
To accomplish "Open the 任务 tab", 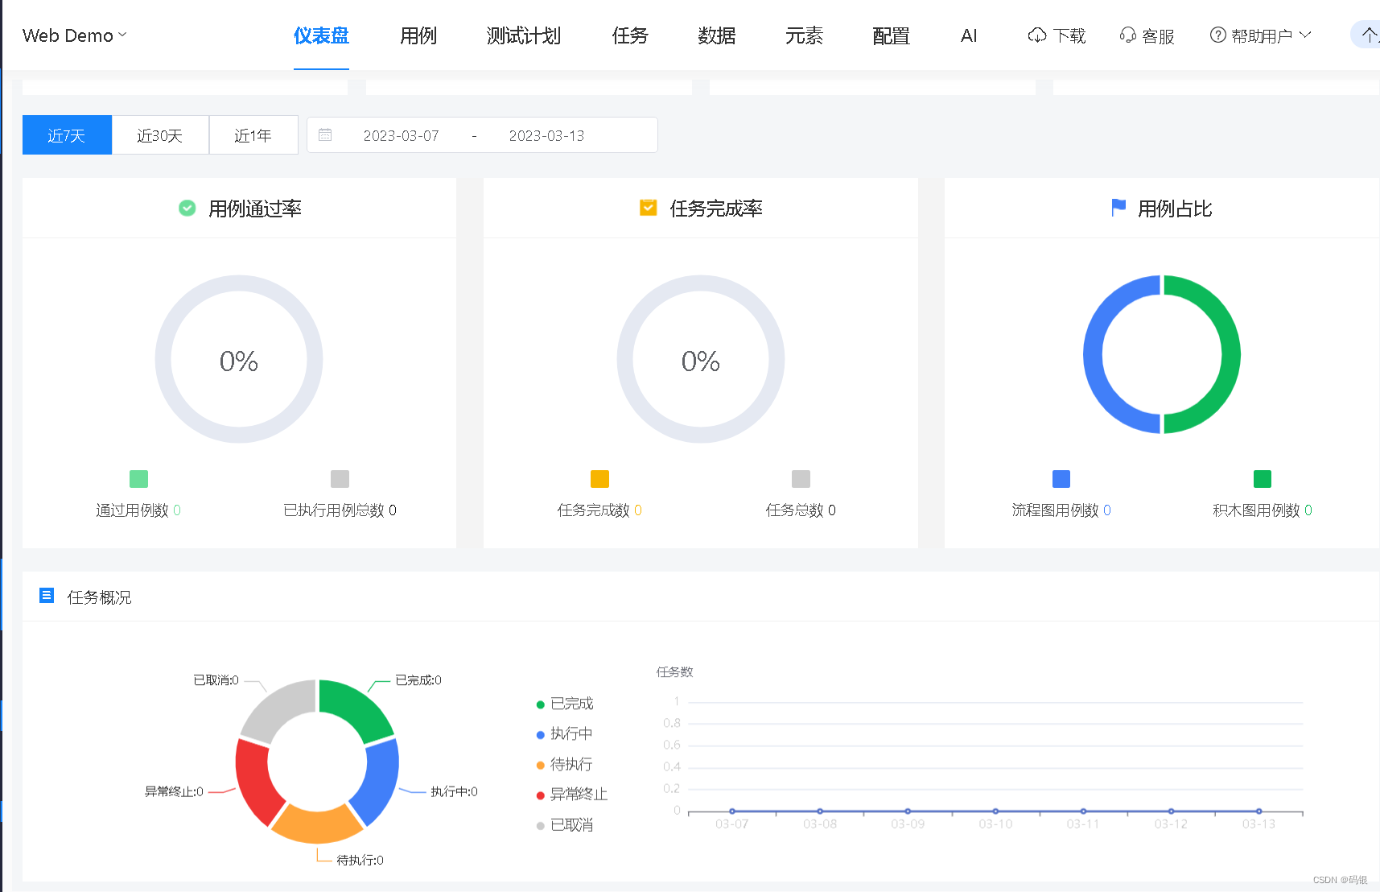I will click(630, 35).
